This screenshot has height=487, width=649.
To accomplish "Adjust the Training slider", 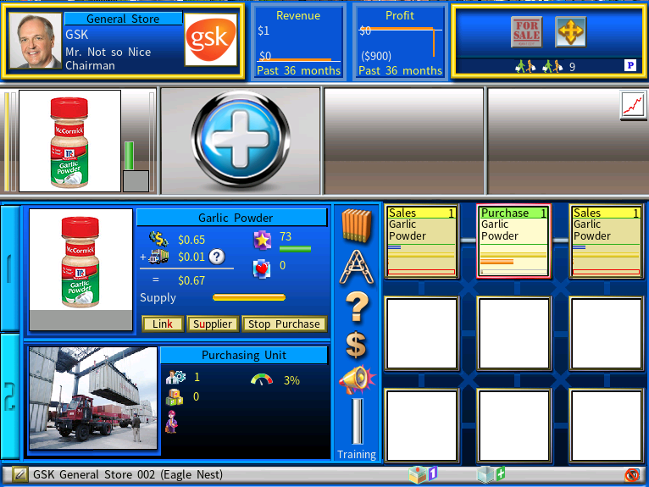I will click(358, 421).
